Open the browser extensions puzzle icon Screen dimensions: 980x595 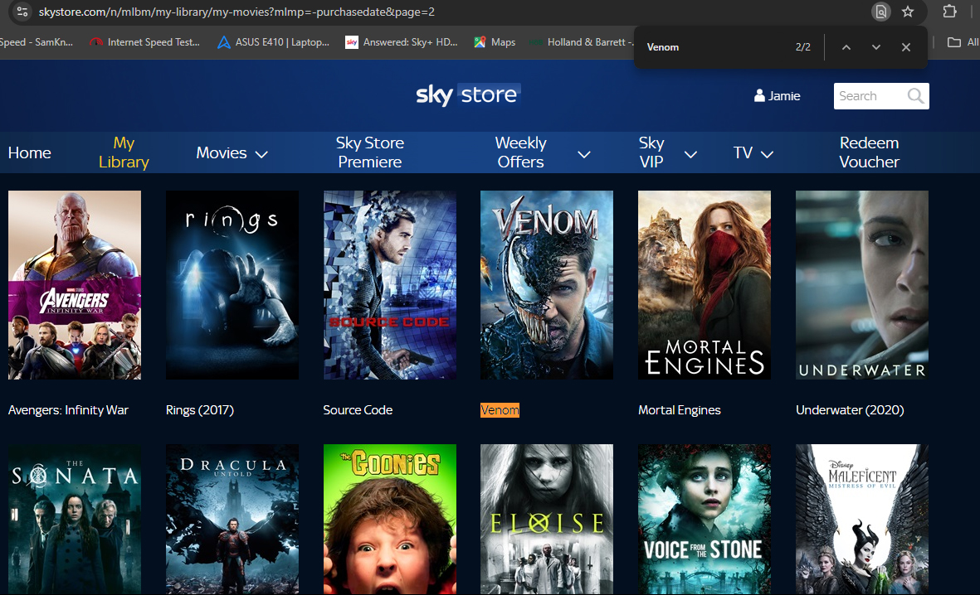pos(950,12)
